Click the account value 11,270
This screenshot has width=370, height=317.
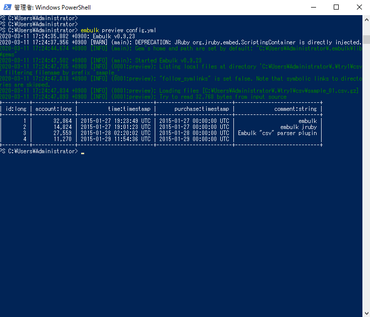pyautogui.click(x=63, y=139)
